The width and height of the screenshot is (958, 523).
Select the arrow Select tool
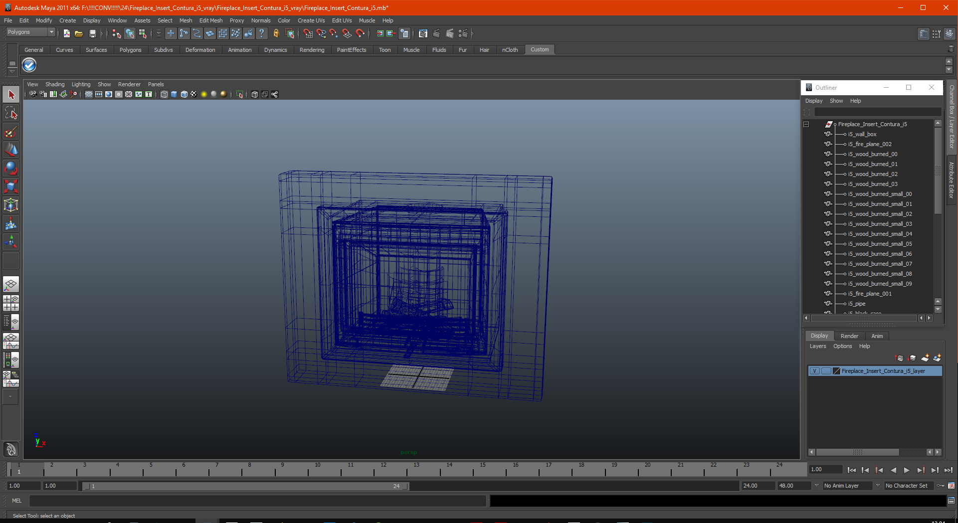pyautogui.click(x=11, y=95)
